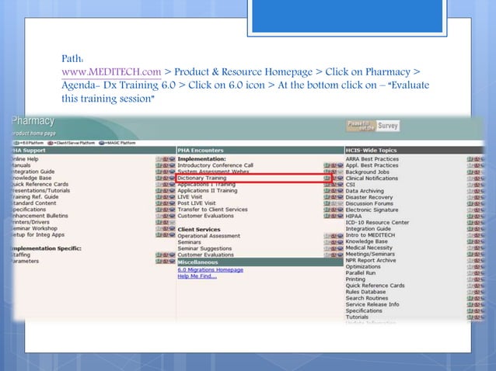This screenshot has height=371, width=496.
Task: Click the 6.0 icon for Staffing
Action: 159,255
